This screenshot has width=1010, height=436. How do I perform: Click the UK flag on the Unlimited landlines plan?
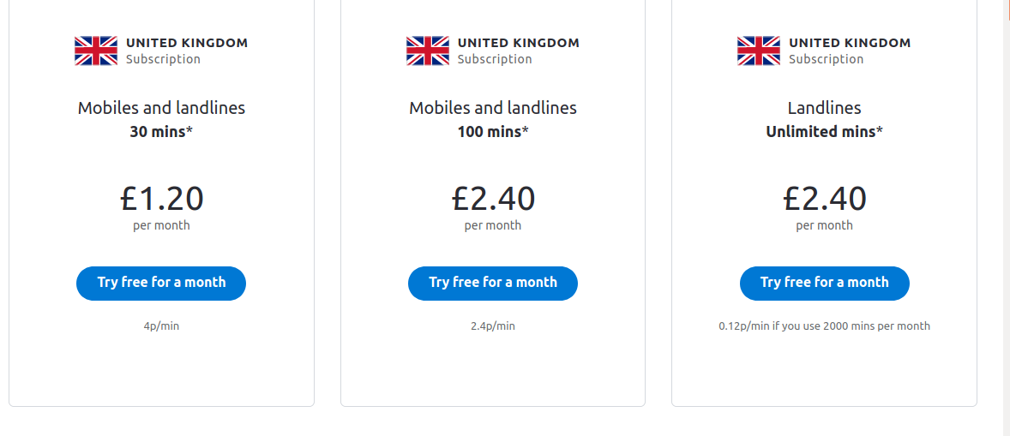coord(759,51)
